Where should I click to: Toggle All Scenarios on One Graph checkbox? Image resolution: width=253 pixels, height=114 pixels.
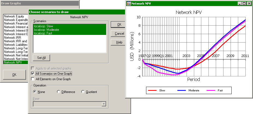pyautogui.click(x=33, y=74)
